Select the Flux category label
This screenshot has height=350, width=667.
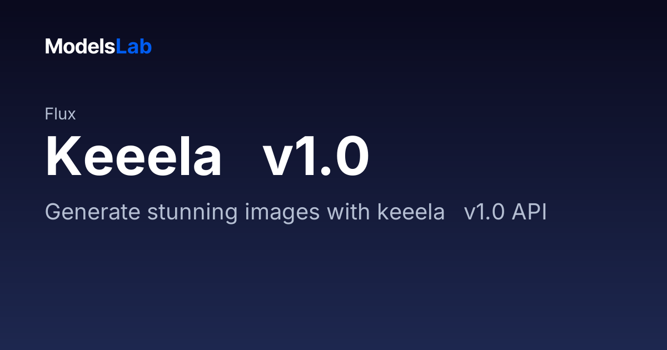point(60,114)
